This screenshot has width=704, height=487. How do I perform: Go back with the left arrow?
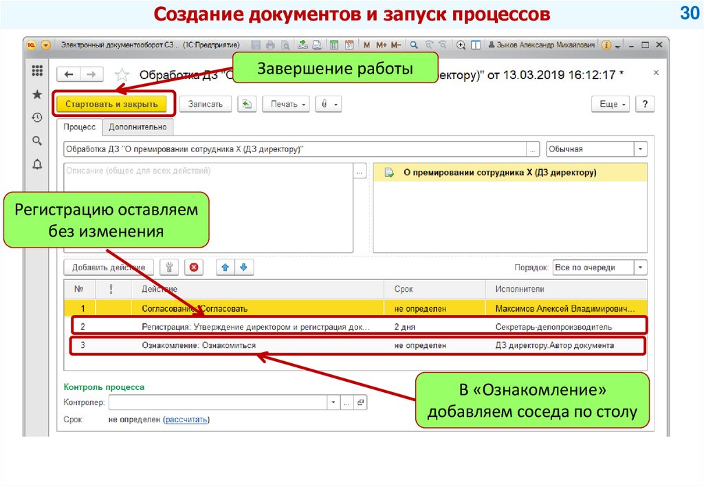click(x=69, y=74)
